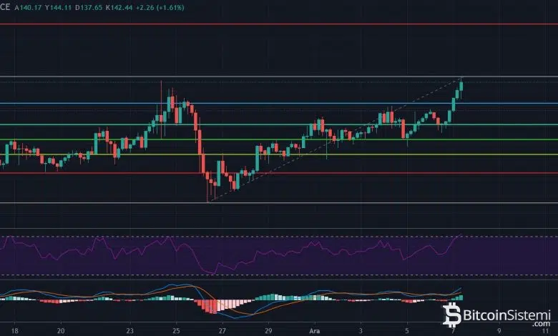Click the BitcoinSistemi.com watermark text

[x=504, y=315]
